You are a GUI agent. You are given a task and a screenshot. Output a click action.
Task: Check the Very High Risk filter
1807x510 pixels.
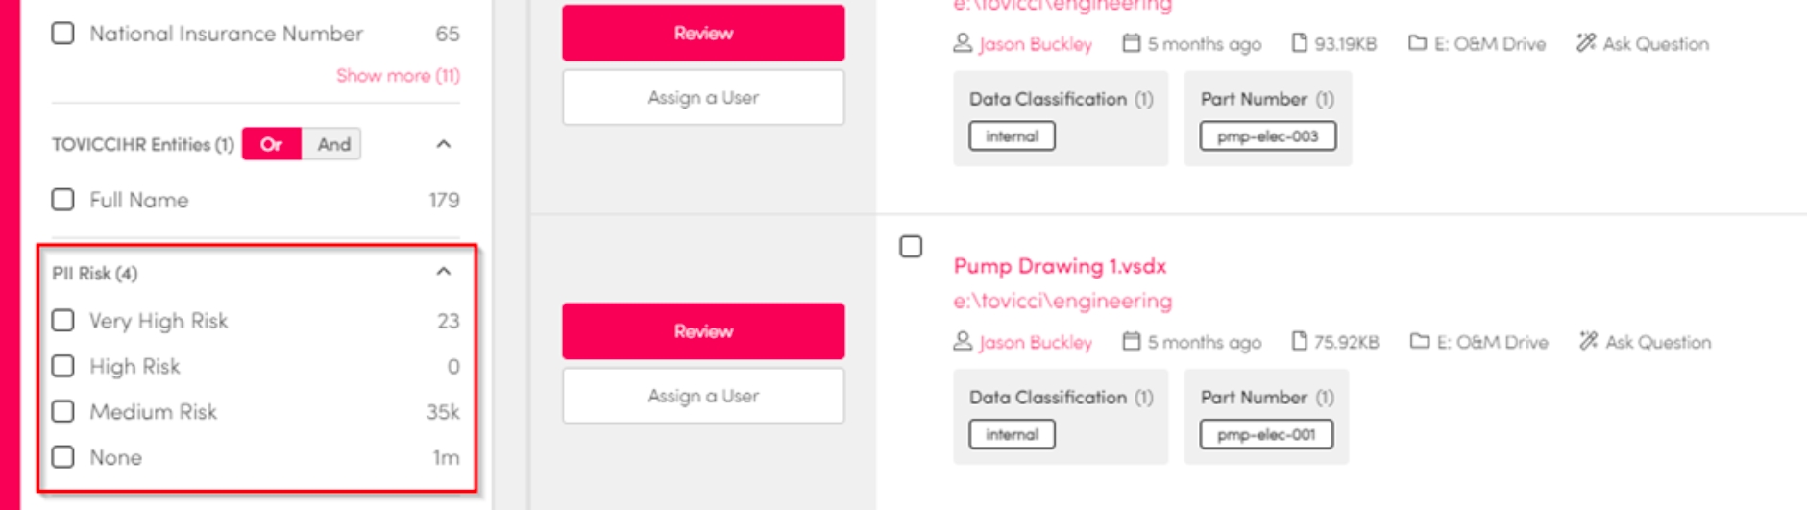point(63,321)
